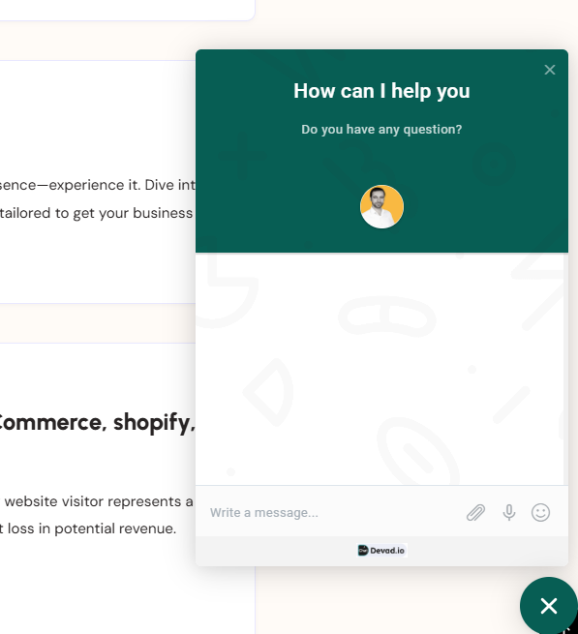Image resolution: width=578 pixels, height=634 pixels.
Task: Click the 'website visitor represents a' text
Action: tap(99, 501)
